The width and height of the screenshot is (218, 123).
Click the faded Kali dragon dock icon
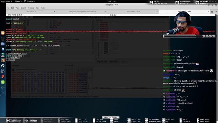3,87
